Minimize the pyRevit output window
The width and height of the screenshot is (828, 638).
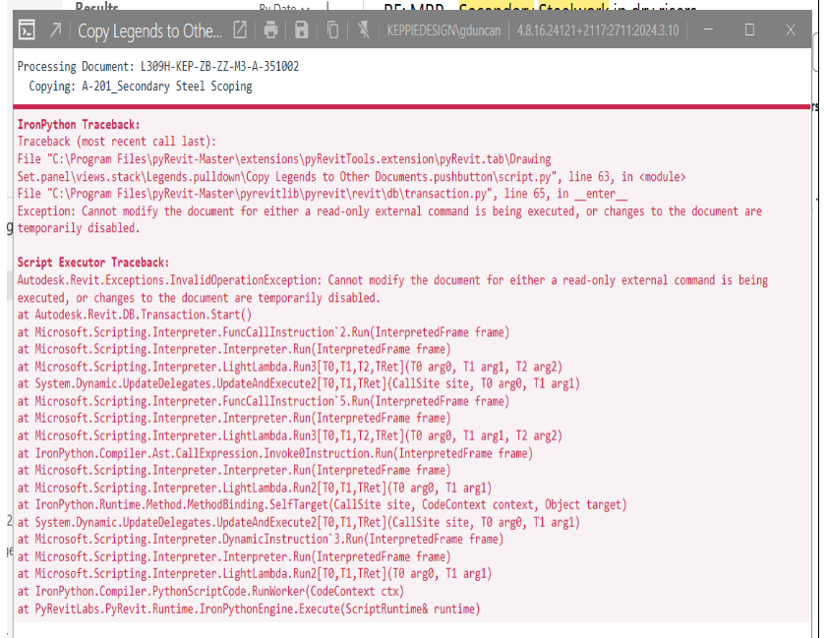pyautogui.click(x=709, y=29)
